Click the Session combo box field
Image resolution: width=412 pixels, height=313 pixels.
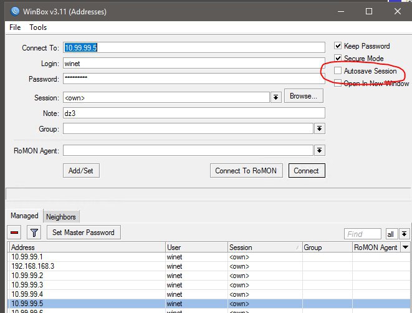pos(166,97)
